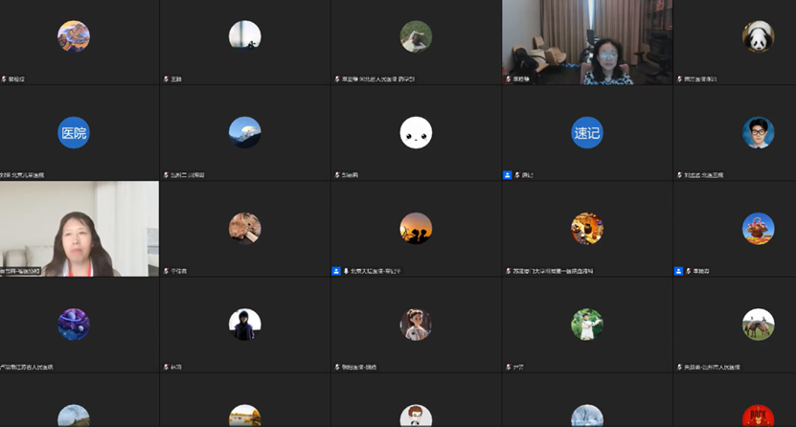Click muted mic icon in glasses man tile
This screenshot has height=427, width=796.
(679, 175)
